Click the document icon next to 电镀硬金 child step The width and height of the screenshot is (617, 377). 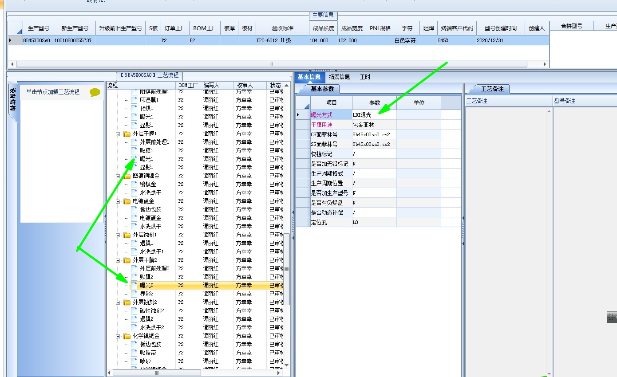pos(134,218)
